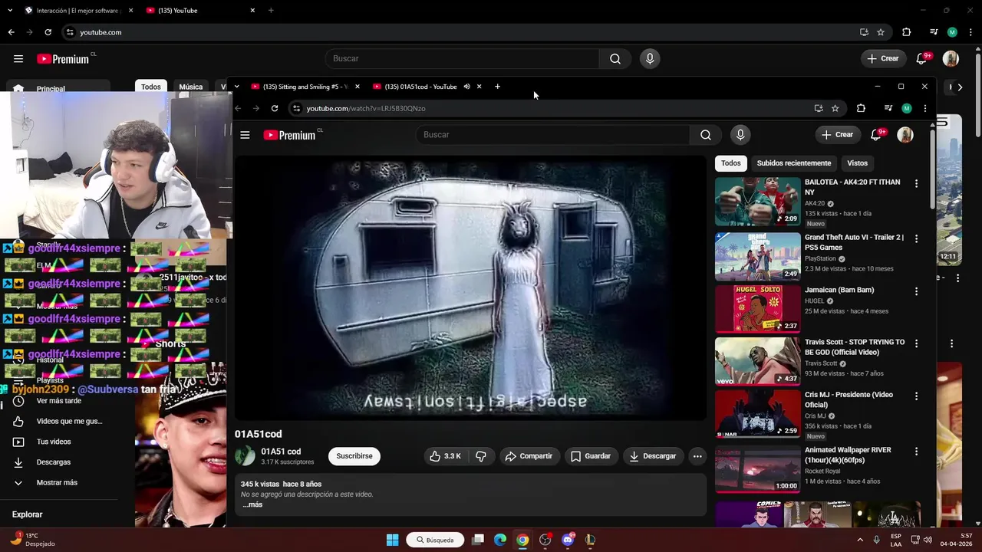The image size is (982, 552).
Task: Subscribe with the Suscribirse button
Action: coord(354,456)
